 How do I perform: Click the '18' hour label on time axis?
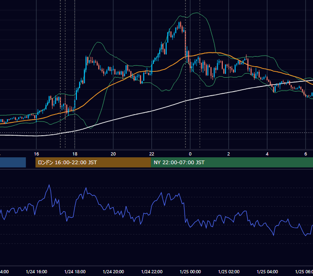click(x=75, y=154)
